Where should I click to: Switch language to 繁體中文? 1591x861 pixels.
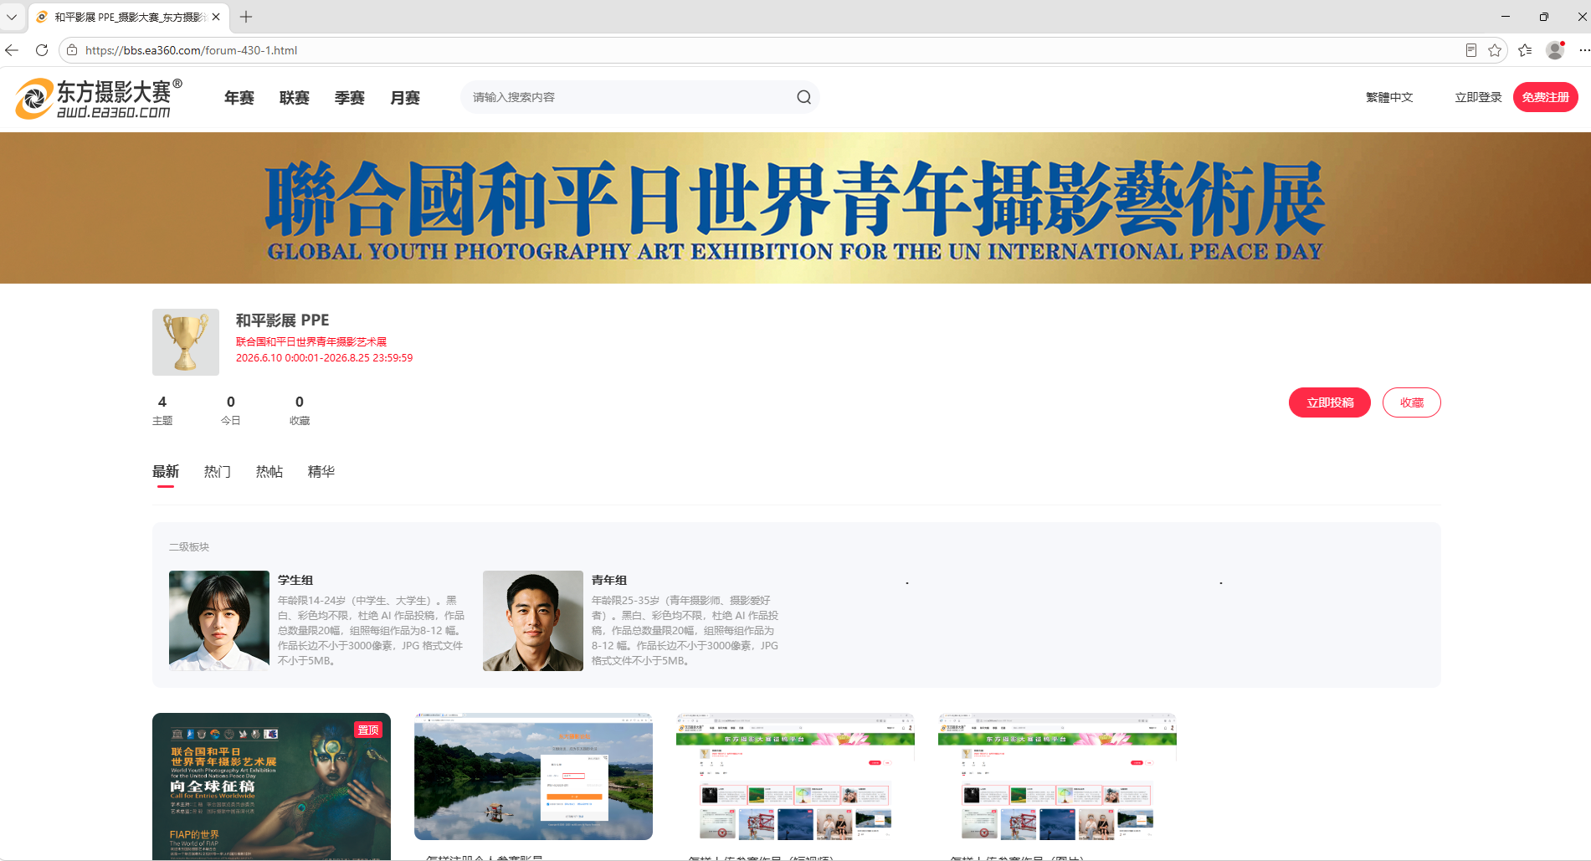pos(1389,97)
